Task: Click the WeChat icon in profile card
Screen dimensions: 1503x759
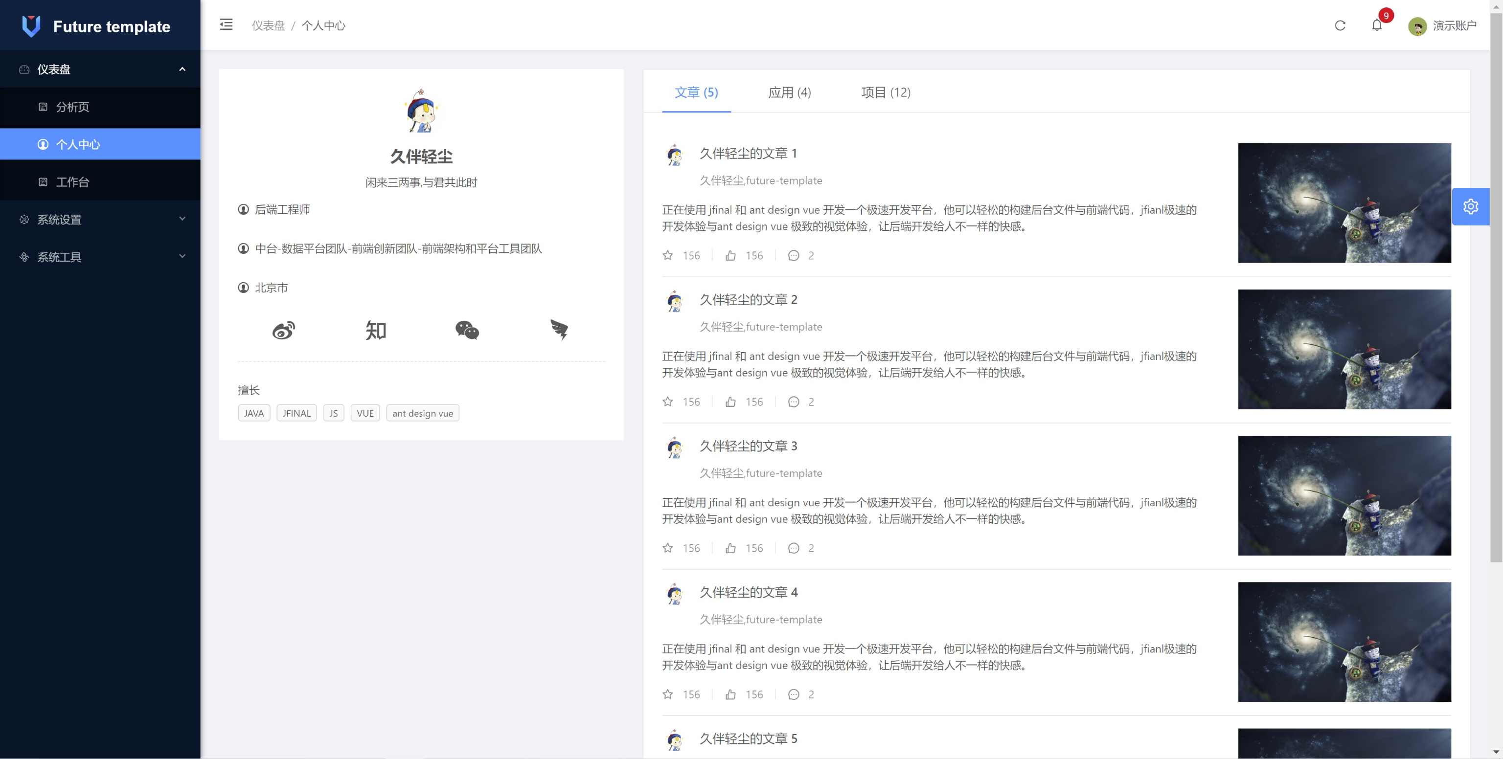Action: (467, 330)
